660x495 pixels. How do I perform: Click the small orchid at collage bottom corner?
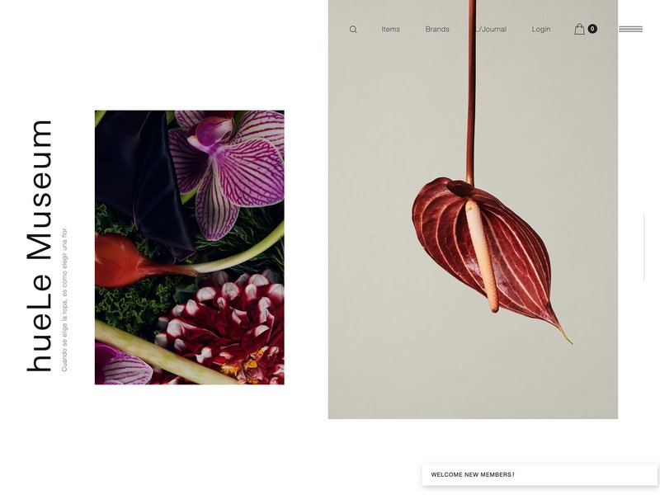point(123,365)
